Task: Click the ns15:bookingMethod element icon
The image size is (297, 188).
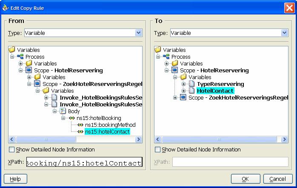Action: tap(80, 125)
